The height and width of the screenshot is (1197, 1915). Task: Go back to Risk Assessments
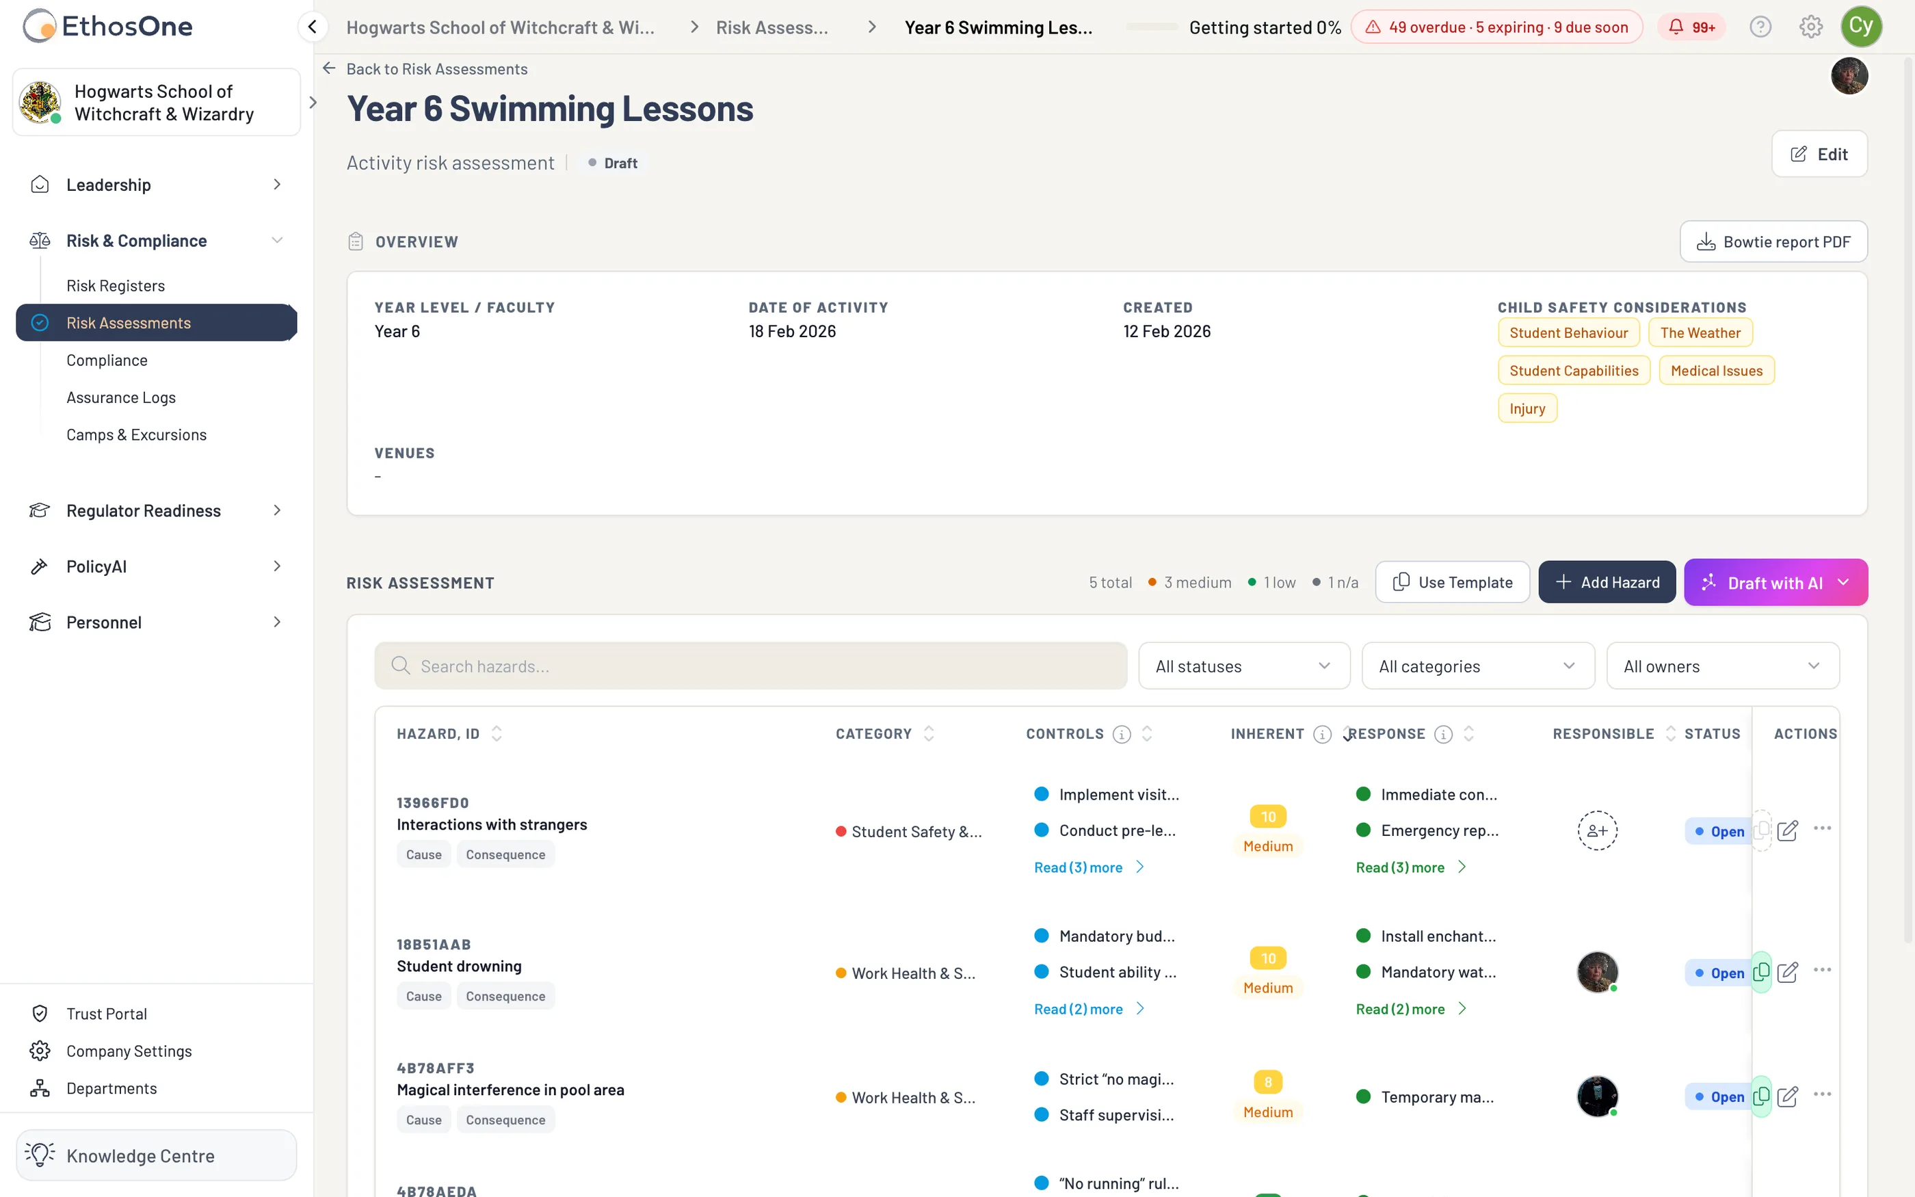(425, 69)
